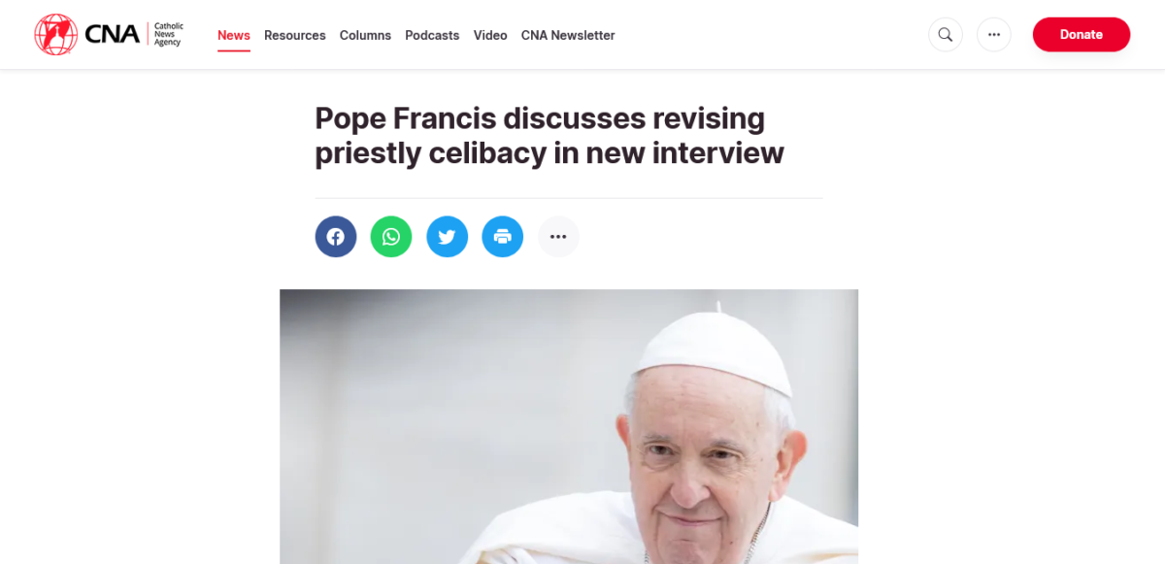Click the Catholic News Agency tagline
The image size is (1165, 564).
point(168,35)
